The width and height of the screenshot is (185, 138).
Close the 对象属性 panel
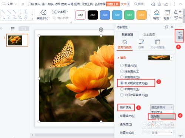(172, 27)
